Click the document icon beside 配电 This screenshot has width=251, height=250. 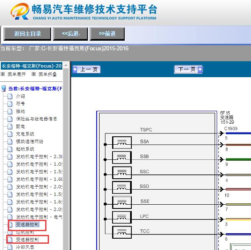point(10,126)
